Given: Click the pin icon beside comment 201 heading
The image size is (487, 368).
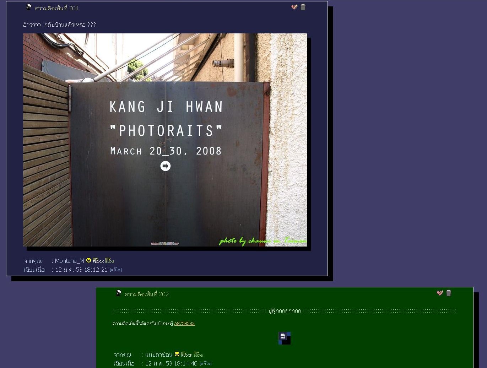Looking at the screenshot, I should (29, 7).
